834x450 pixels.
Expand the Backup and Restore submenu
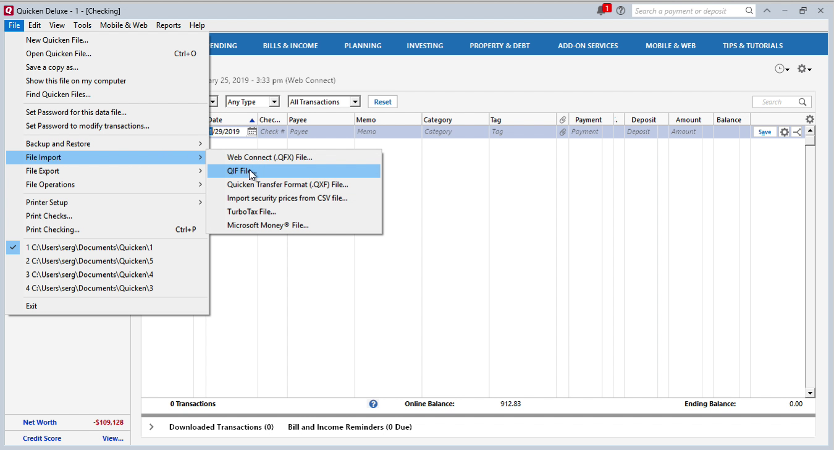[x=107, y=144]
